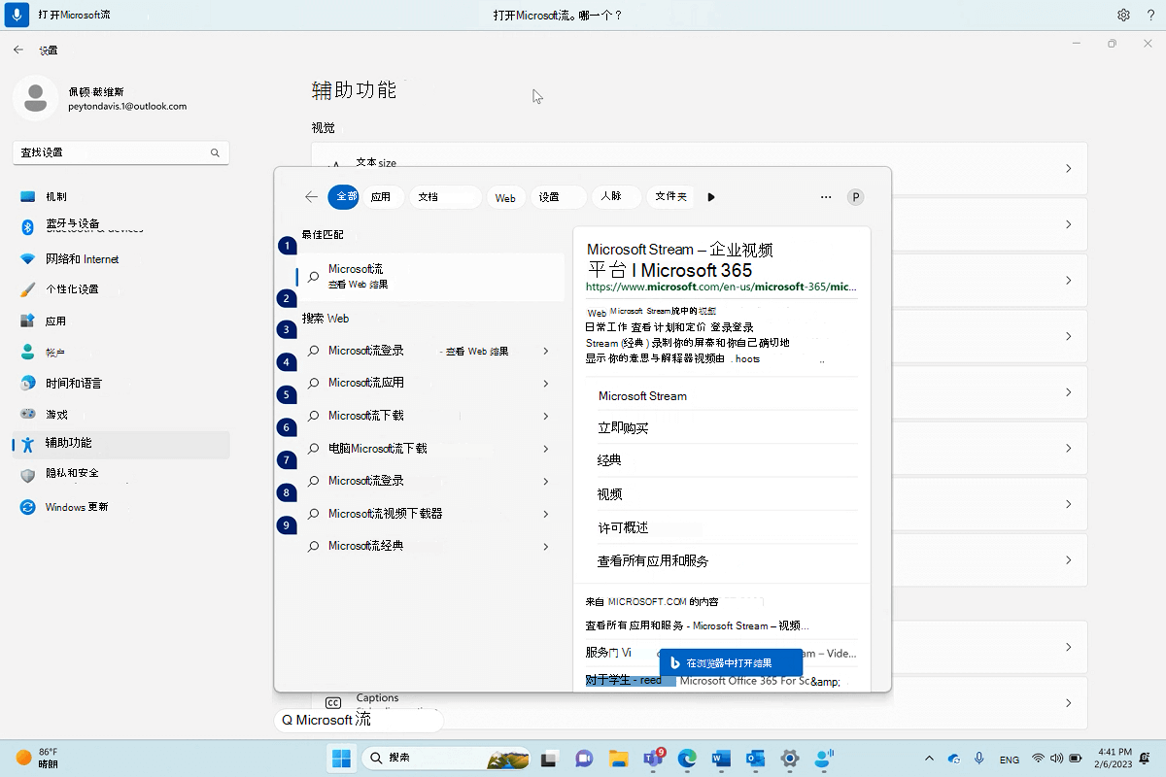Open voice access settings gear
Screen dimensions: 1166x777
(x=1123, y=15)
